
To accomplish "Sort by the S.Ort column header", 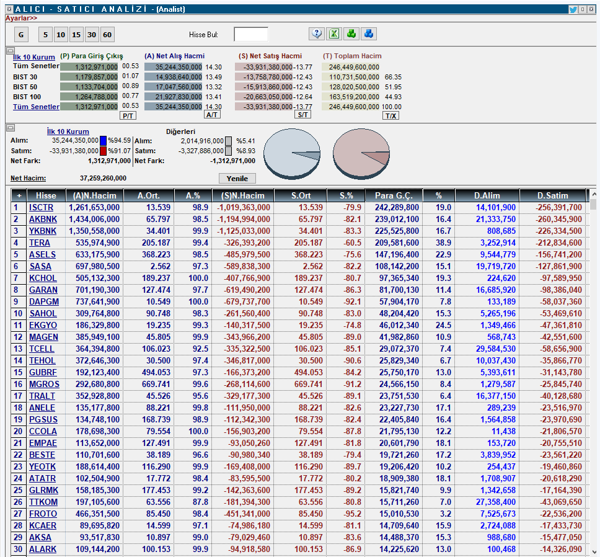I will coord(301,195).
